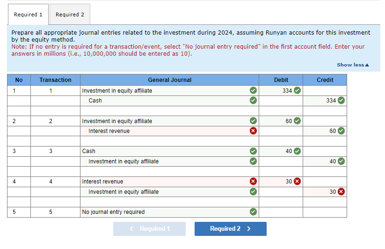This screenshot has height=249, width=385.
Task: Open the No journal entry required account field
Action: pos(169,212)
